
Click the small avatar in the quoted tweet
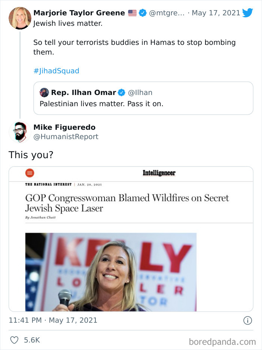[44, 92]
